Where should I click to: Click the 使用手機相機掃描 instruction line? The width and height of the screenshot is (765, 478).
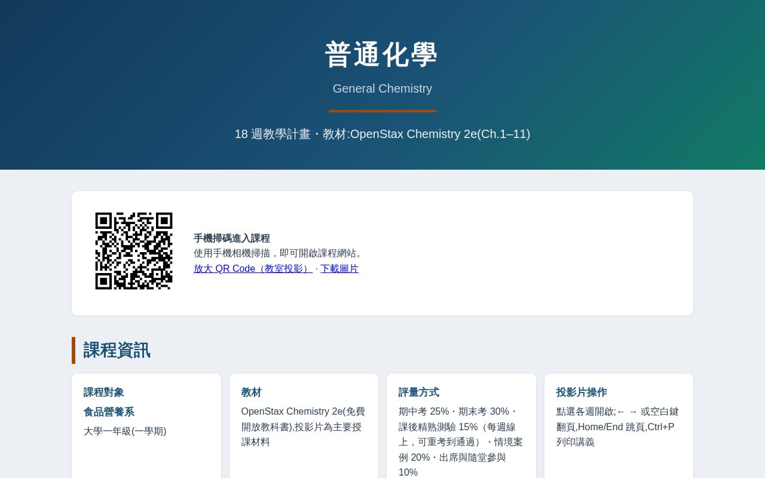coord(280,253)
